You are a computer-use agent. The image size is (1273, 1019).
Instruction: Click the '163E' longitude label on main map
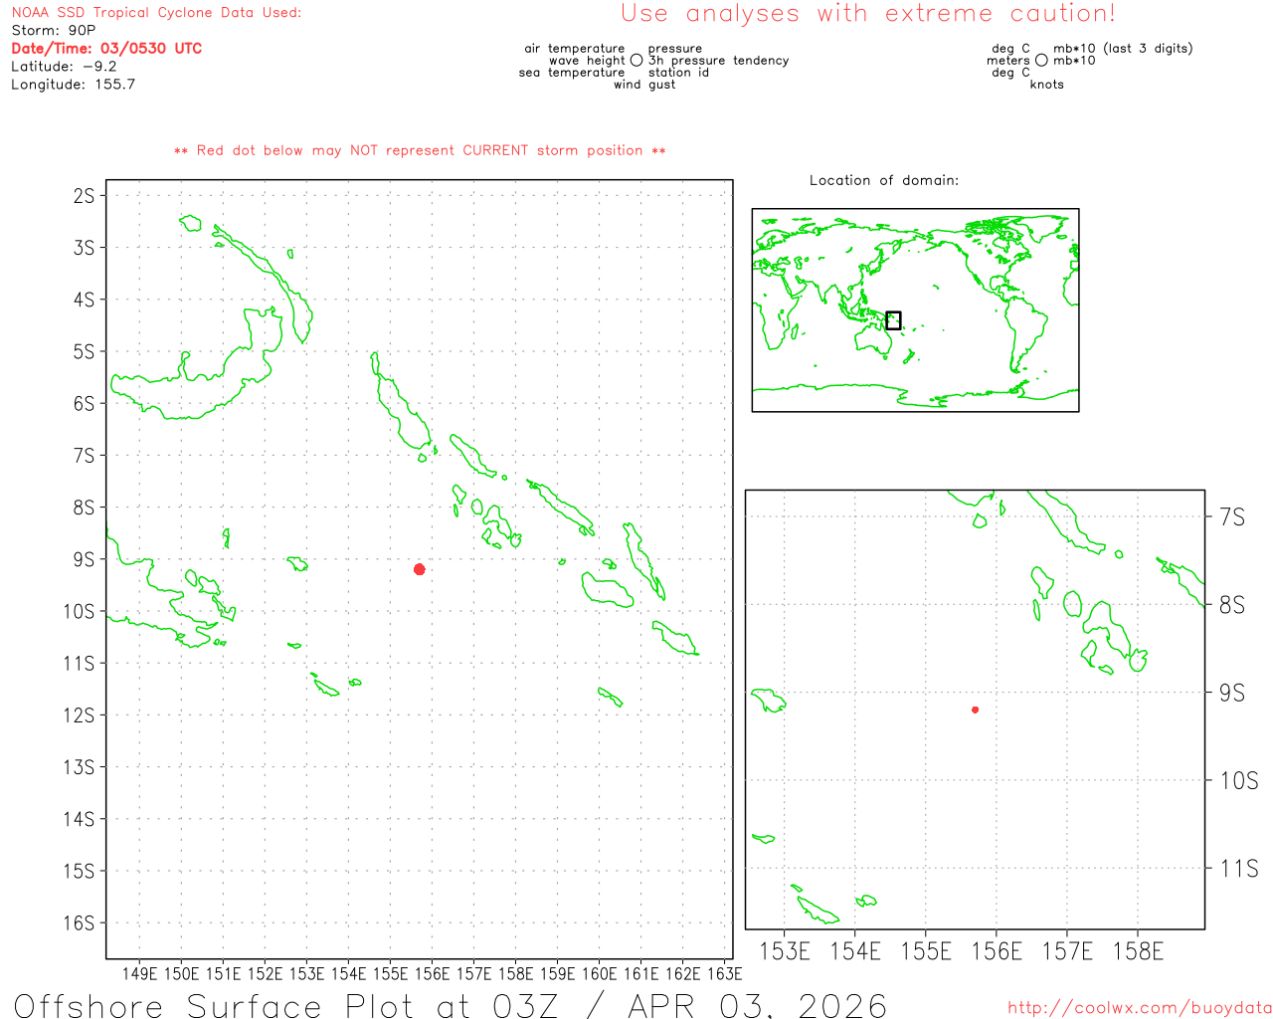click(x=724, y=973)
